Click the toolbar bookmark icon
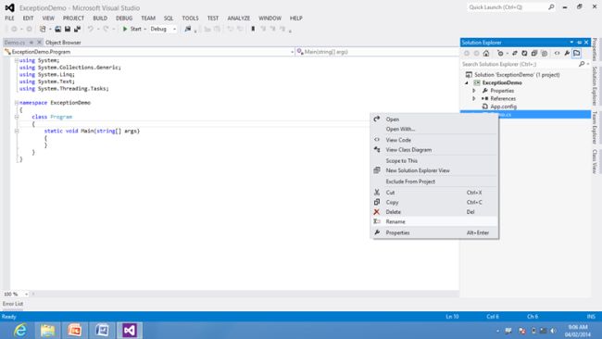This screenshot has width=602, height=339. tap(253, 29)
